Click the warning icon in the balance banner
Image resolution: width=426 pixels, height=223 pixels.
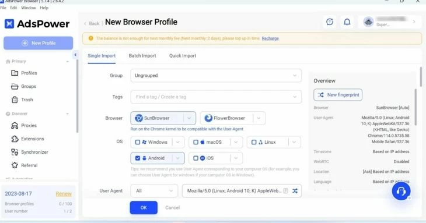pyautogui.click(x=90, y=38)
